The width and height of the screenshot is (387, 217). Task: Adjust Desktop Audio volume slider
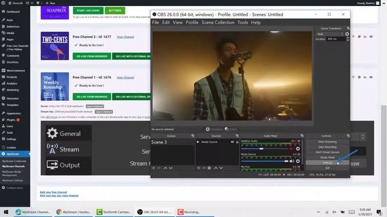[265, 149]
